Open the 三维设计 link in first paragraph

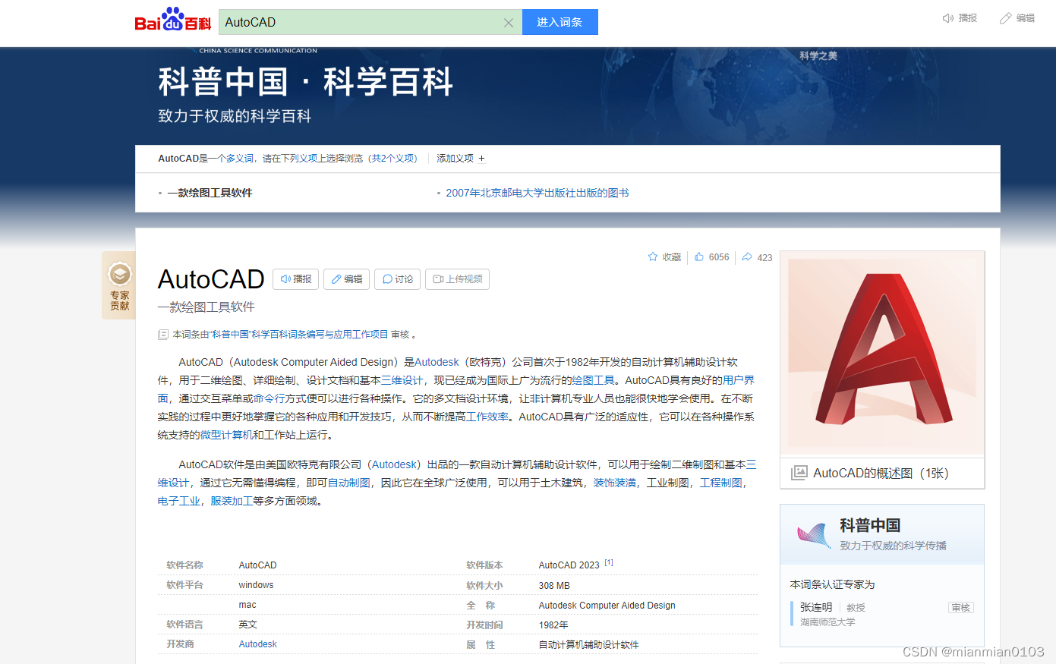402,381
